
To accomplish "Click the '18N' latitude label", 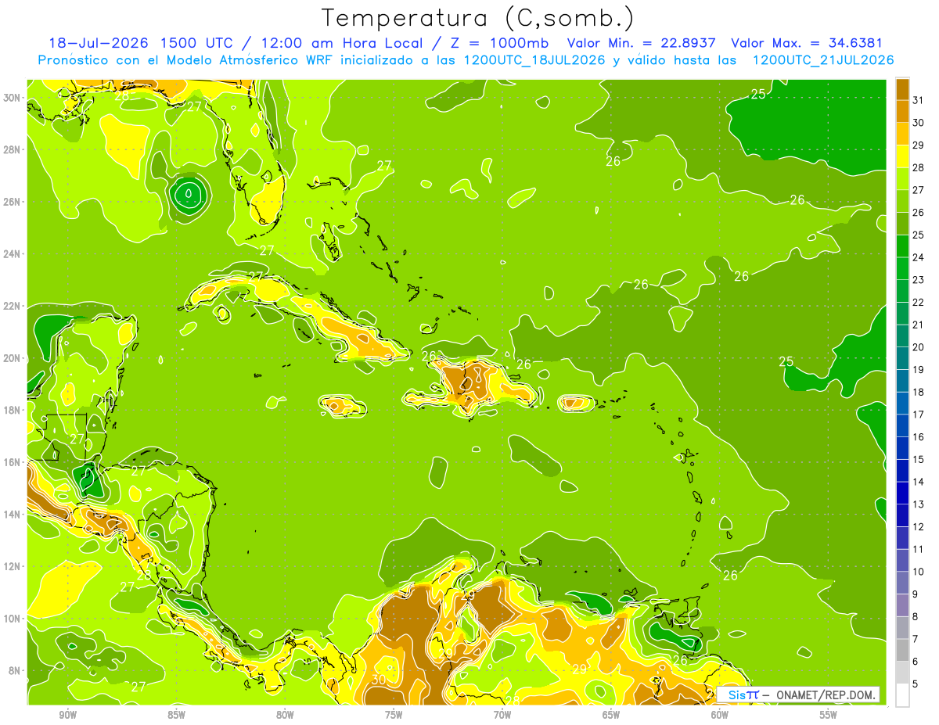I will coord(13,410).
